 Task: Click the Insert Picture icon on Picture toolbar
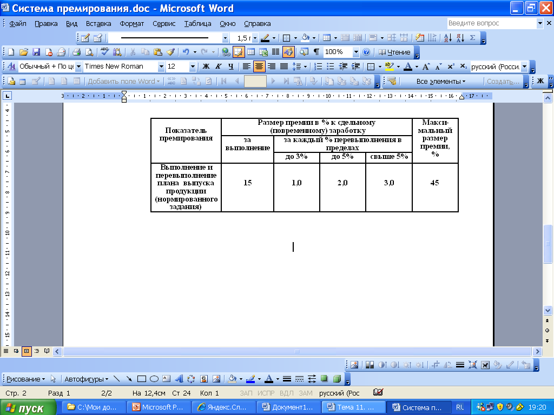[354, 365]
